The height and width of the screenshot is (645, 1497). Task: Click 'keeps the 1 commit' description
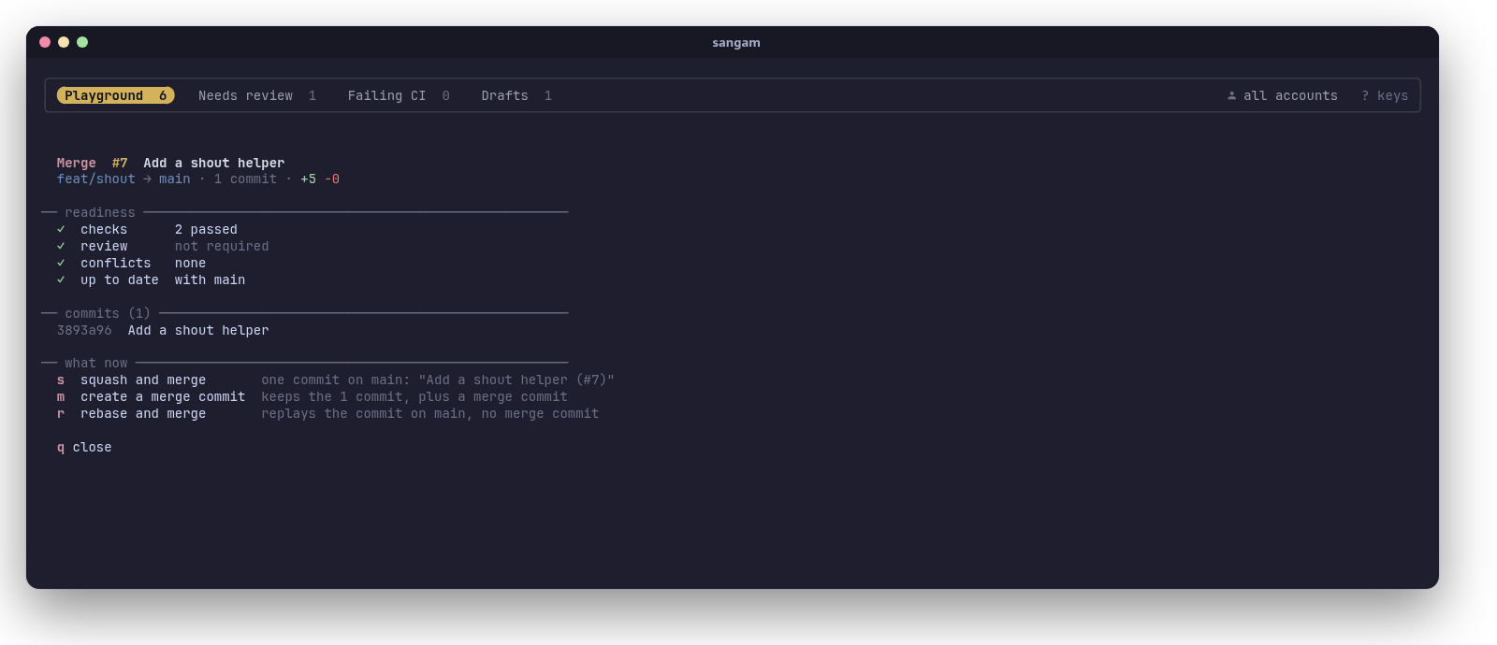[x=414, y=397]
